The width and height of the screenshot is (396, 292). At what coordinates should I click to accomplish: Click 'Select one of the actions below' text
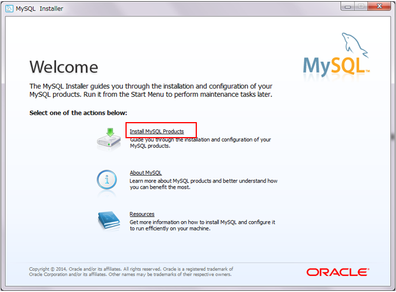click(x=78, y=113)
